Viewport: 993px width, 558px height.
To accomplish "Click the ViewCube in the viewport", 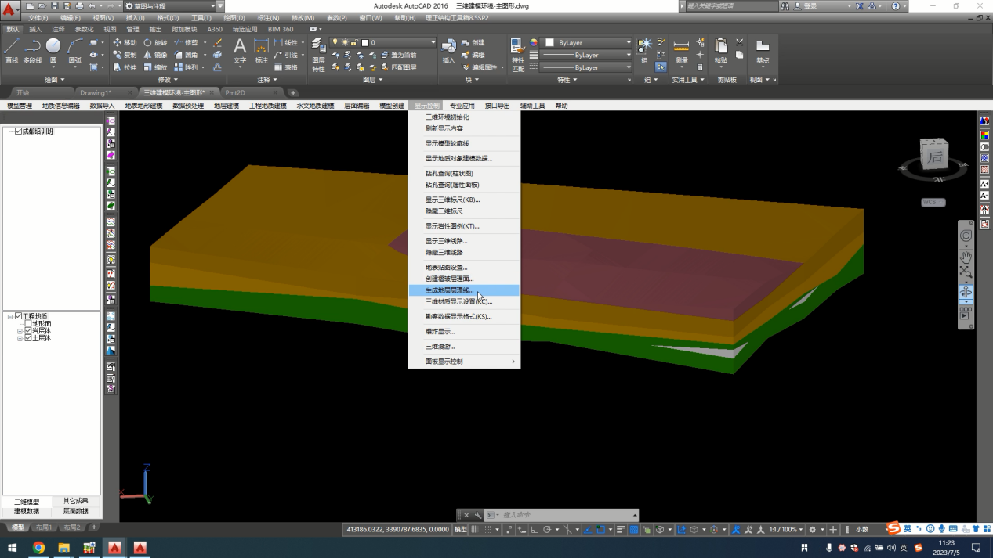I will (x=934, y=156).
